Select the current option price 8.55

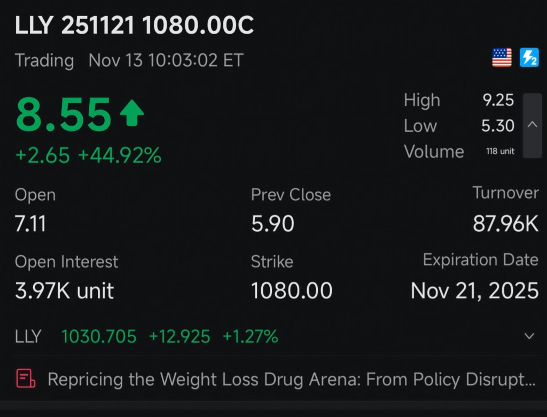click(64, 115)
